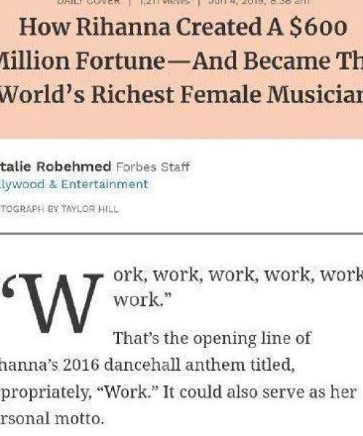Click the article views count
Image resolution: width=363 pixels, height=436 pixels.
pos(164,1)
